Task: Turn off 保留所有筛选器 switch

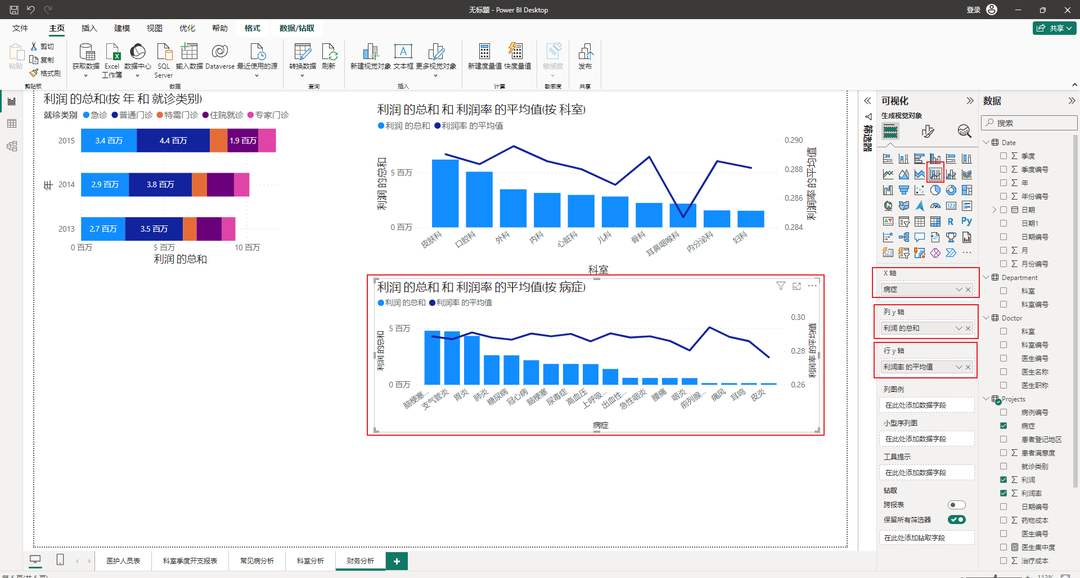Action: click(956, 520)
